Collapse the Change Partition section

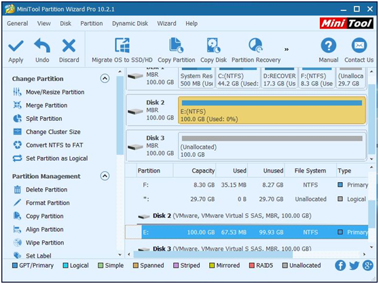coord(105,79)
